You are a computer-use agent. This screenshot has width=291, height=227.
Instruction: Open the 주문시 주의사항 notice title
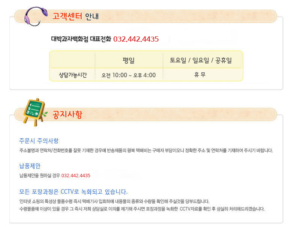click(x=39, y=141)
